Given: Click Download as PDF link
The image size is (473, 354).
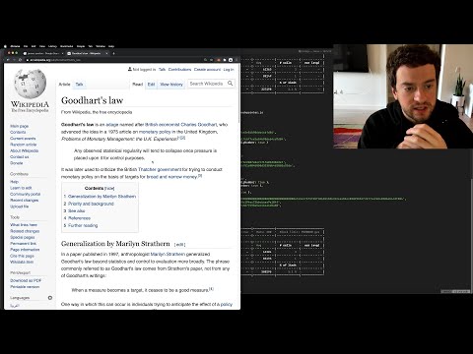Looking at the screenshot, I should (26, 280).
